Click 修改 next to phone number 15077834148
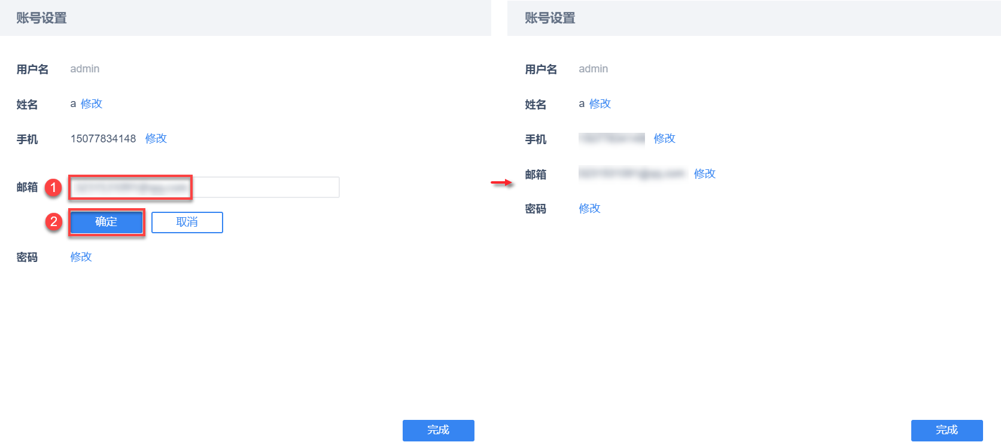 (x=156, y=139)
